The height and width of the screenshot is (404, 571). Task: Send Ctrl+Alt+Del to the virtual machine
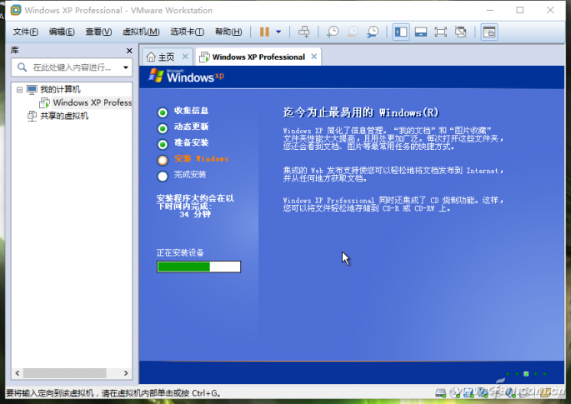point(303,32)
